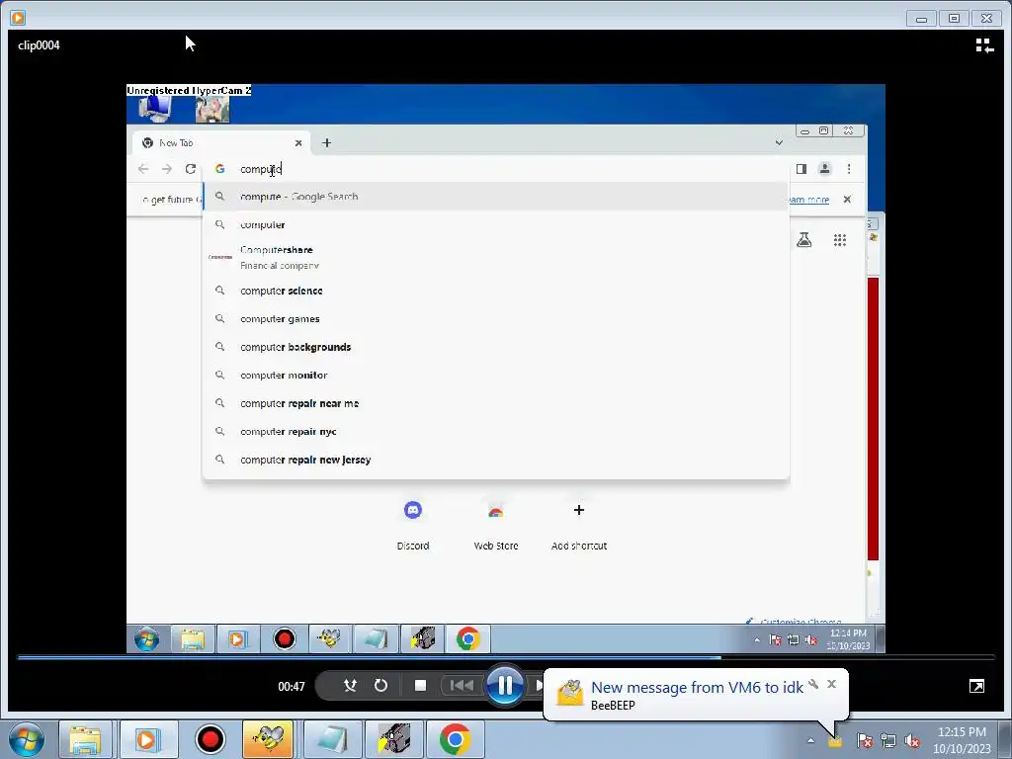The width and height of the screenshot is (1012, 759).
Task: Toggle repeat mode in Media Player
Action: click(x=380, y=686)
